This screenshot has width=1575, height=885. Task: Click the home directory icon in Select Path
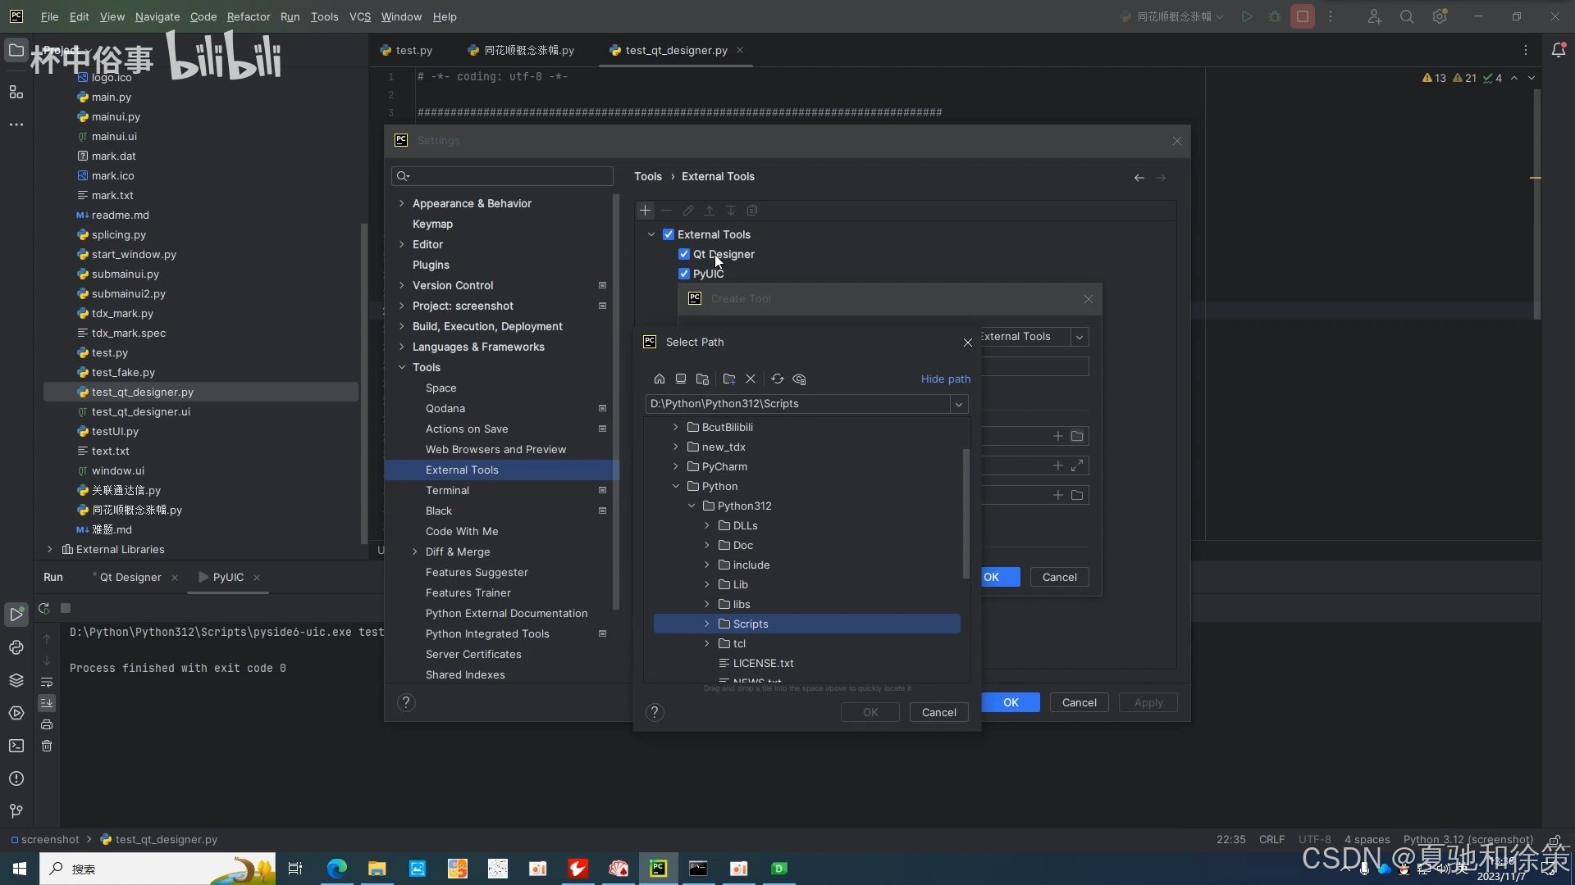click(x=659, y=379)
